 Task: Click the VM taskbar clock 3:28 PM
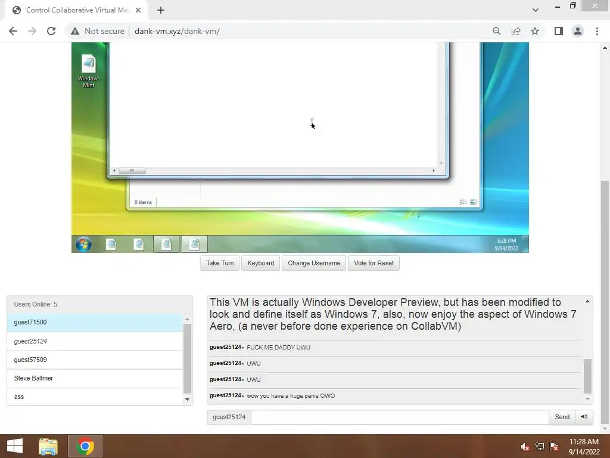click(506, 244)
